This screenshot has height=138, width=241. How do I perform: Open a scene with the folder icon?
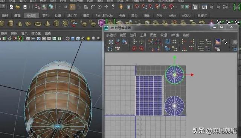click(18, 7)
